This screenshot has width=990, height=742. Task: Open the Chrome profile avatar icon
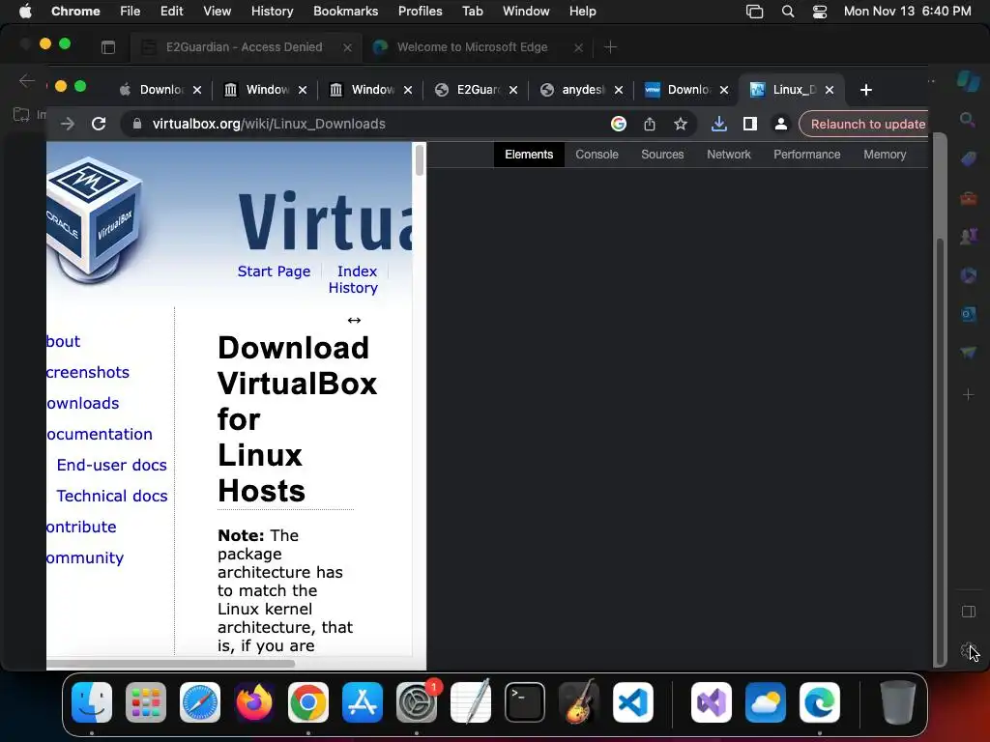tap(780, 124)
